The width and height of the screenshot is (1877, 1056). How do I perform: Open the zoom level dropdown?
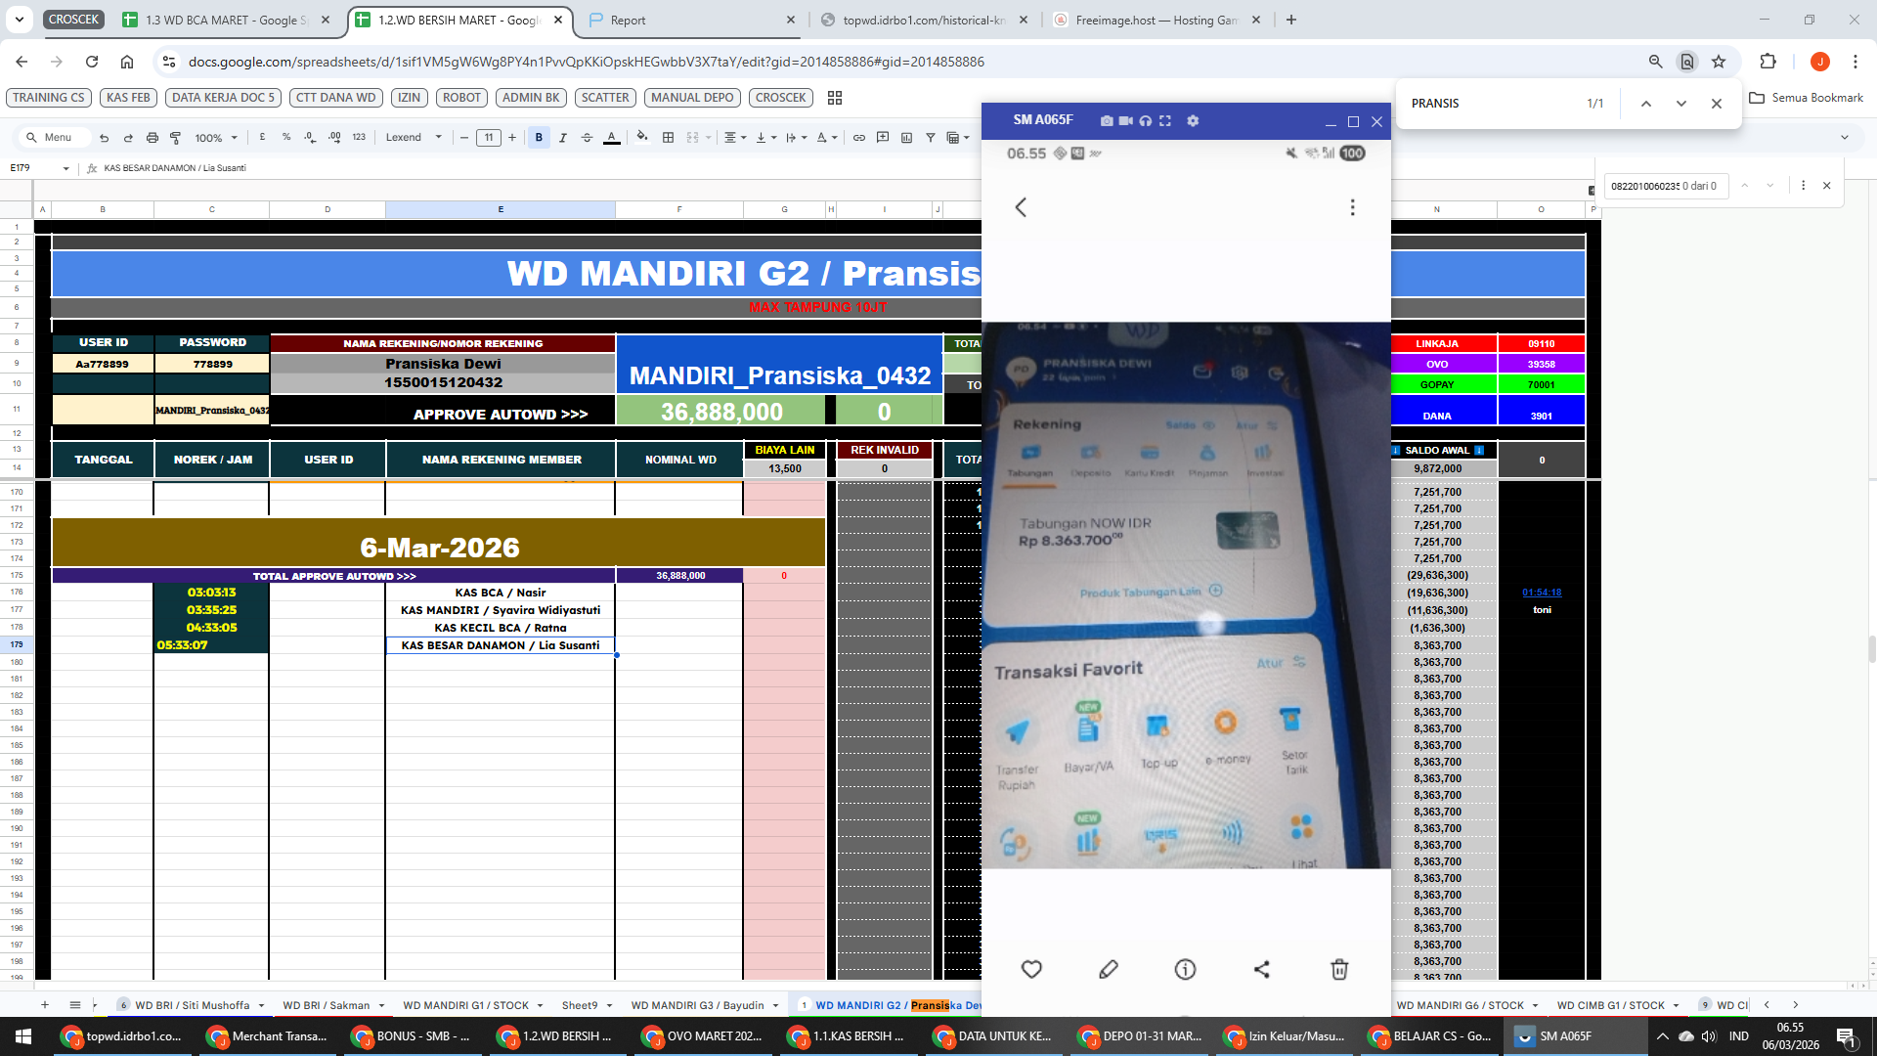(x=216, y=138)
